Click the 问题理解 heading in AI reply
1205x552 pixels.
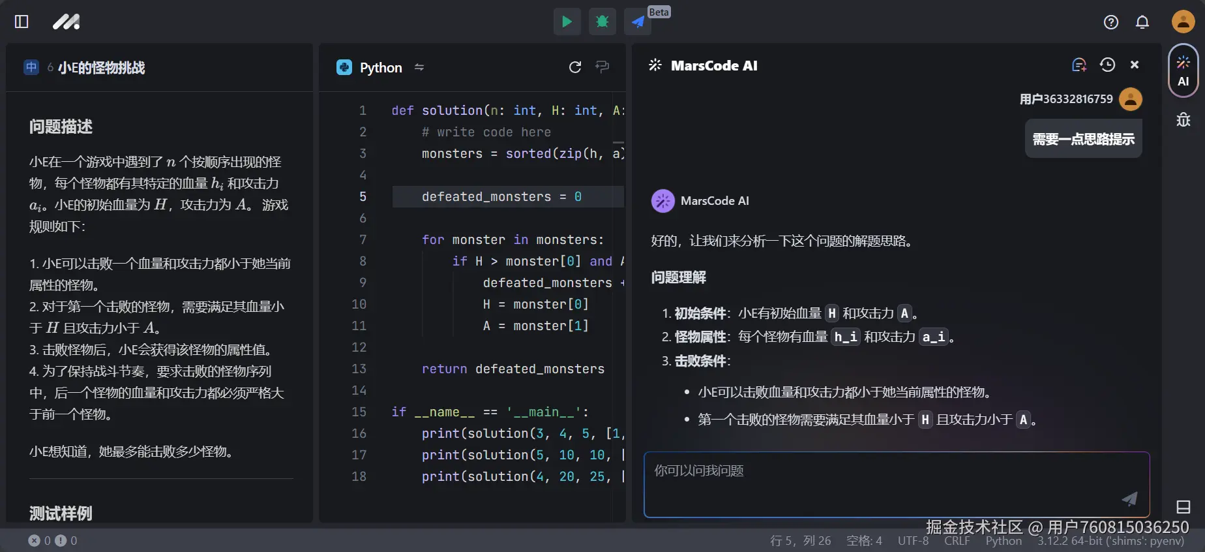(x=679, y=277)
